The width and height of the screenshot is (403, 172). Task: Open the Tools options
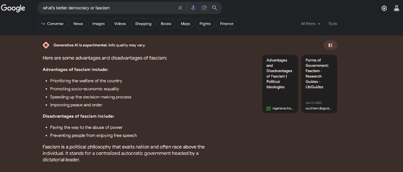point(332,24)
